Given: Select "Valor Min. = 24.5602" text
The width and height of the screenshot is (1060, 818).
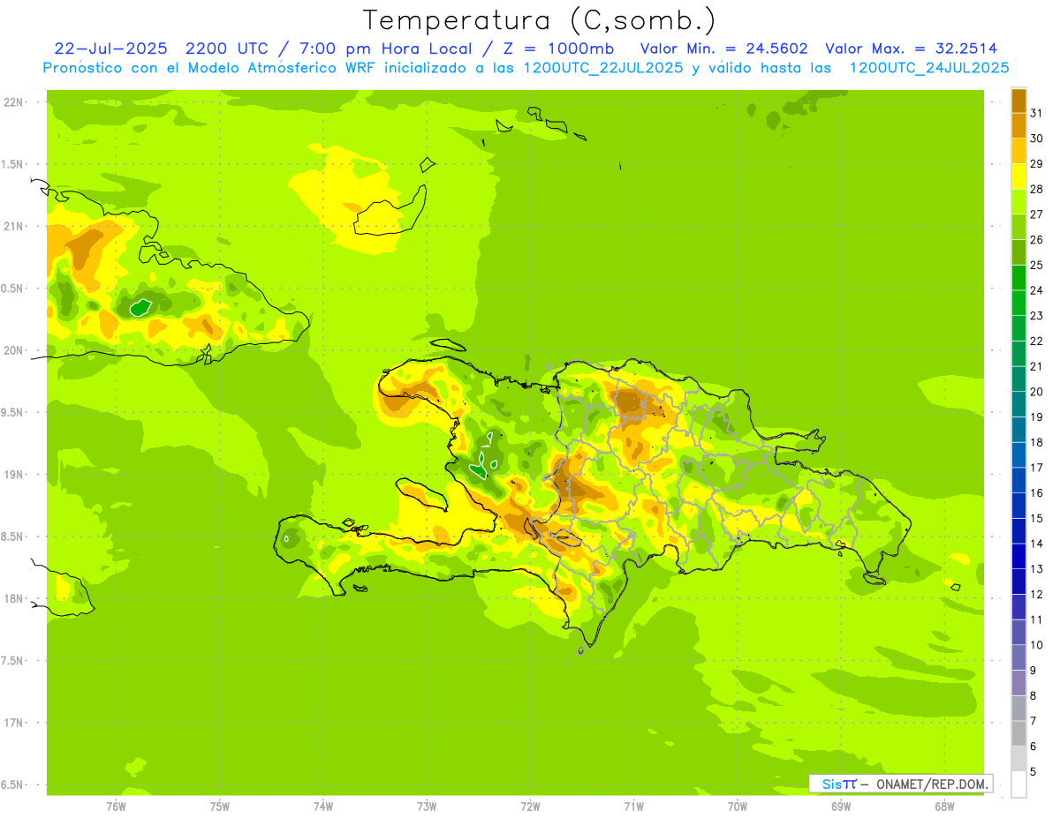Looking at the screenshot, I should [x=723, y=49].
